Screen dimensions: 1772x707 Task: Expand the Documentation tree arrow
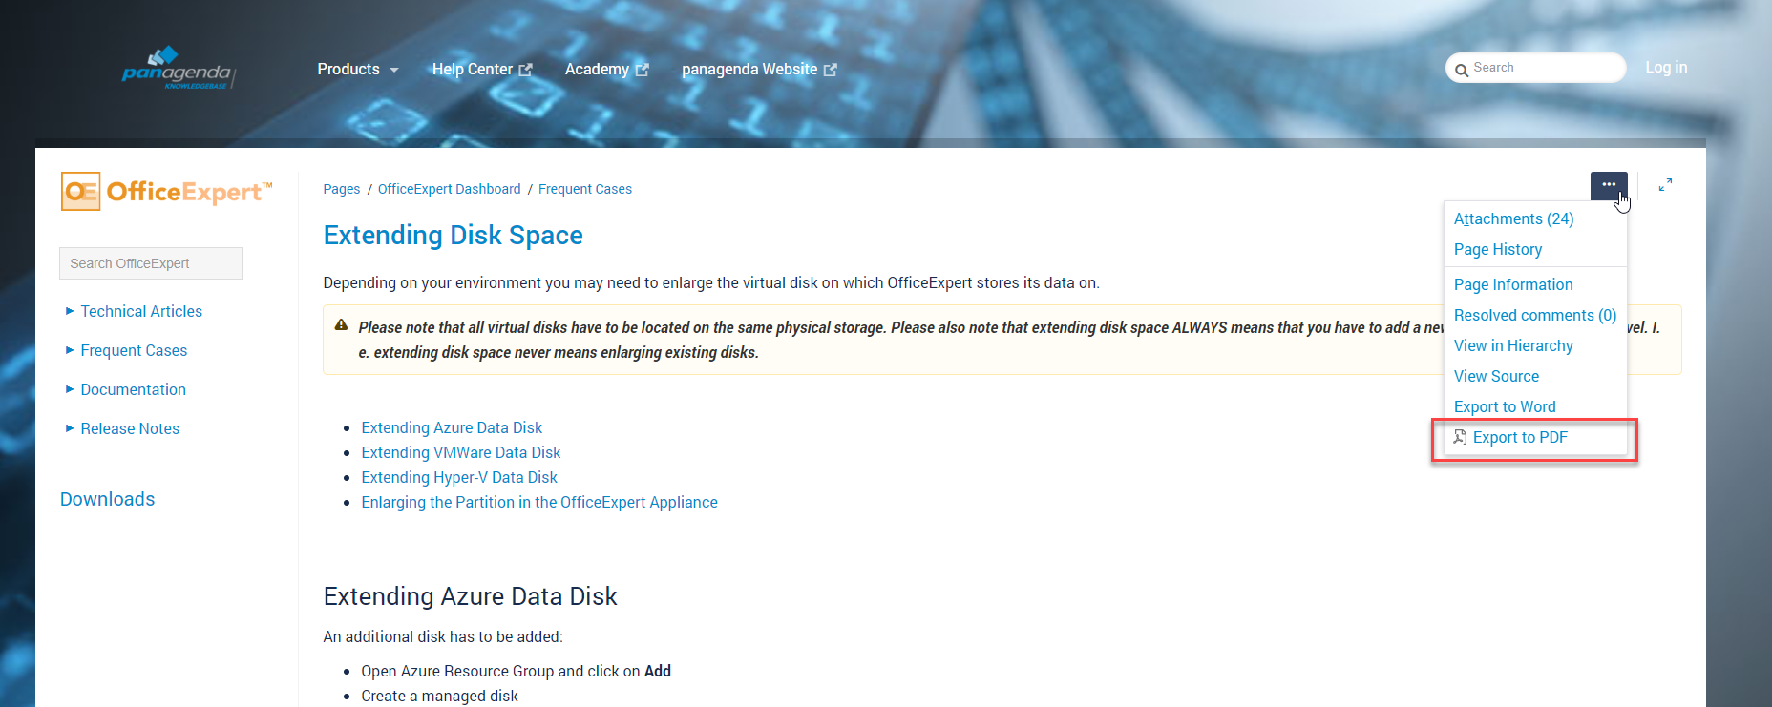tap(70, 389)
